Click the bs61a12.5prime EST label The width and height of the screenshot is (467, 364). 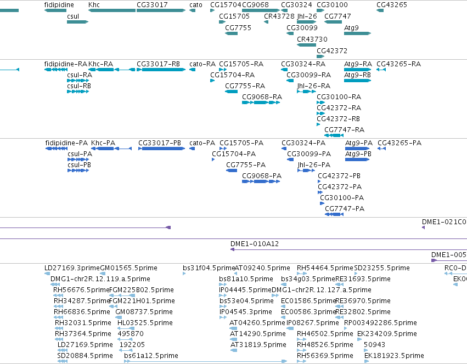(x=151, y=356)
